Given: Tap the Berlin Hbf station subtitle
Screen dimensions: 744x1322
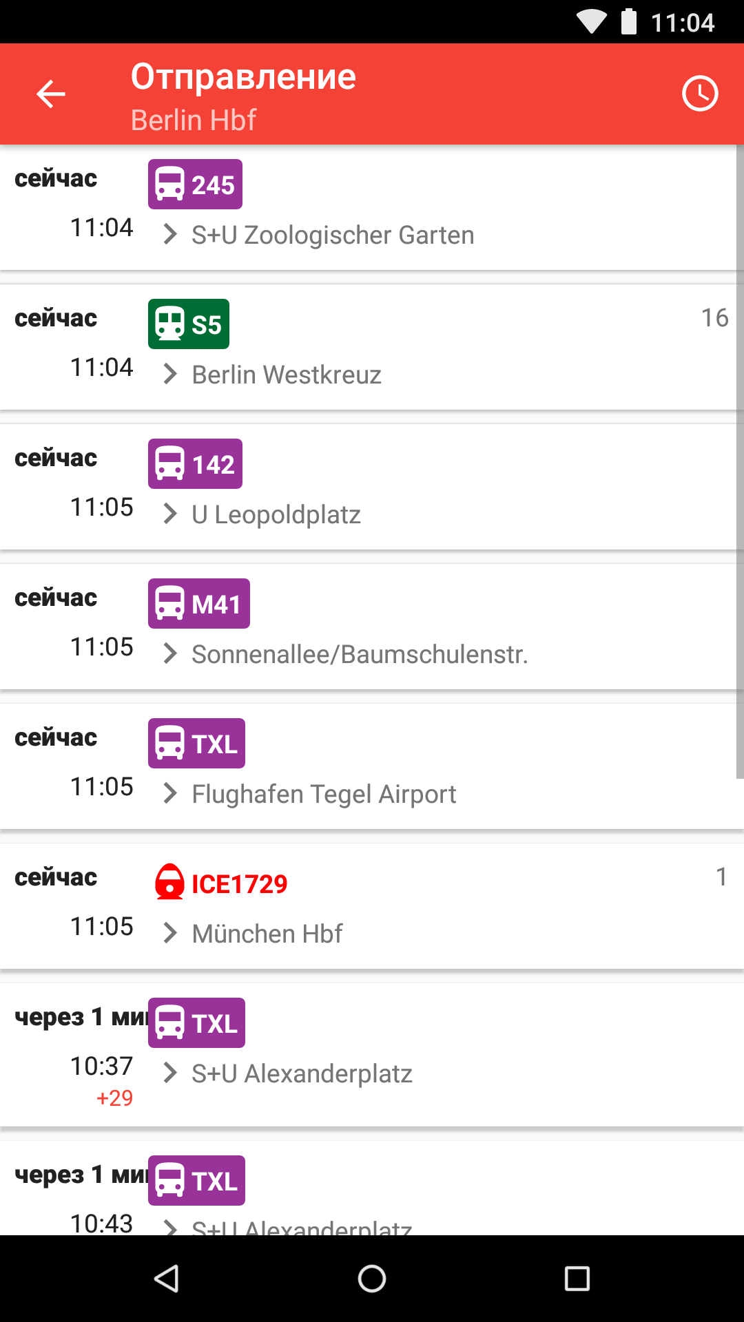Looking at the screenshot, I should 194,120.
